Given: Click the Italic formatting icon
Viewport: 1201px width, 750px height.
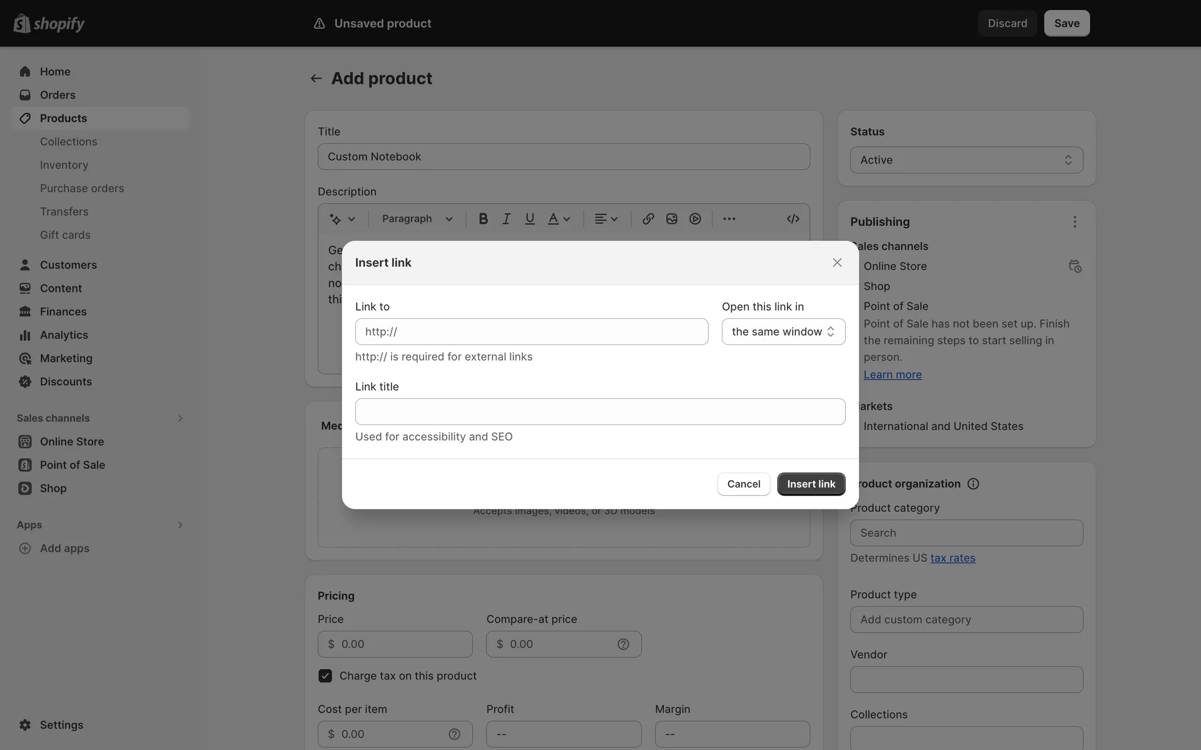Looking at the screenshot, I should pos(506,219).
